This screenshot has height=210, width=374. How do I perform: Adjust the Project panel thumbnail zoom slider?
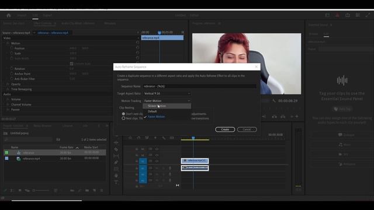41,191
